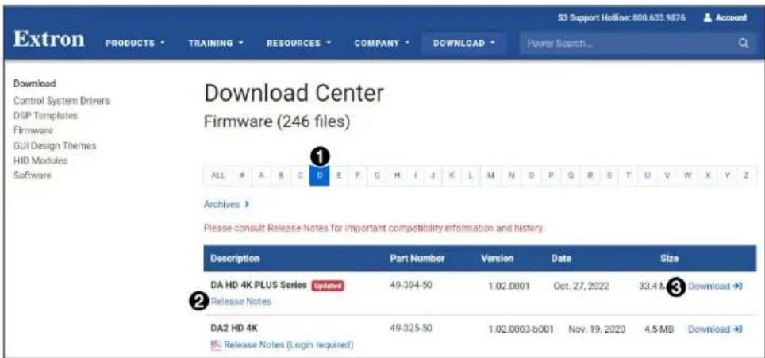Select the highlighted letter D filter
This screenshot has height=358, width=765.
tap(320, 176)
